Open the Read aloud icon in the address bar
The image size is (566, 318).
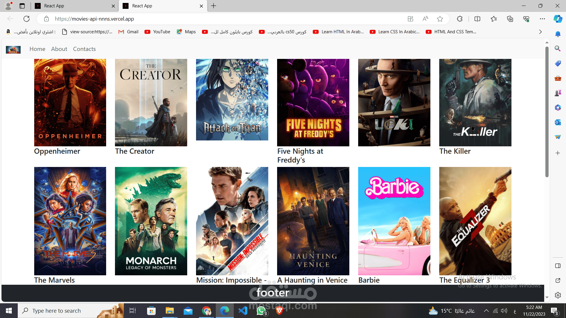[x=425, y=19]
